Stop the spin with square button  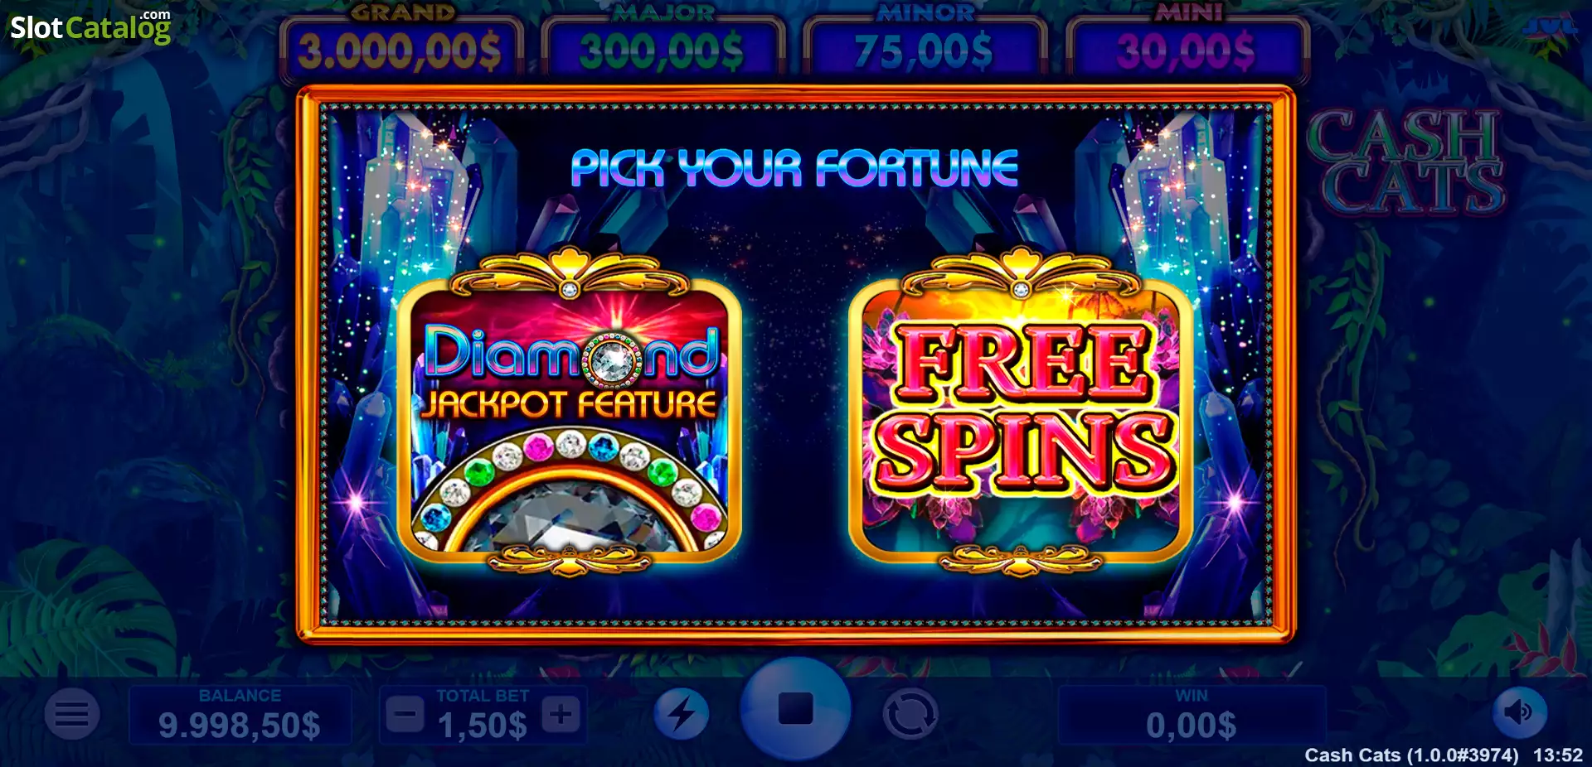coord(795,709)
